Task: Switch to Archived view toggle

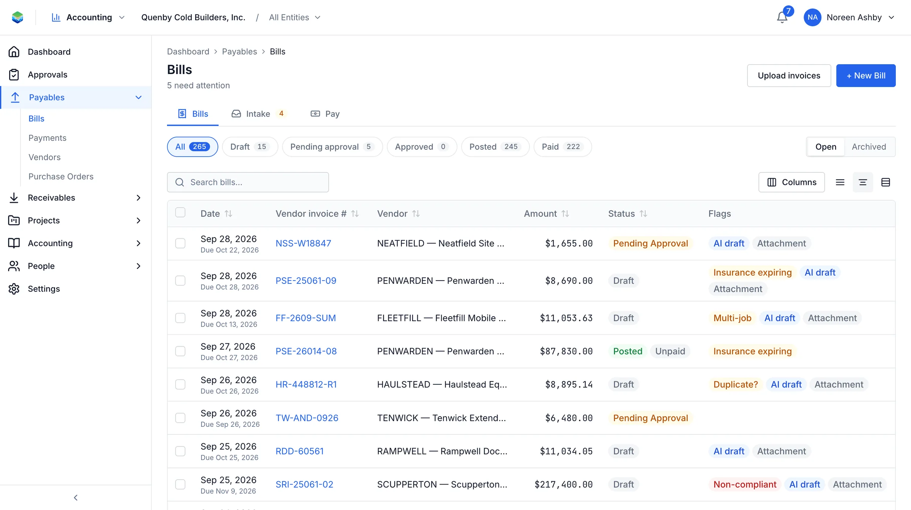Action: 869,147
